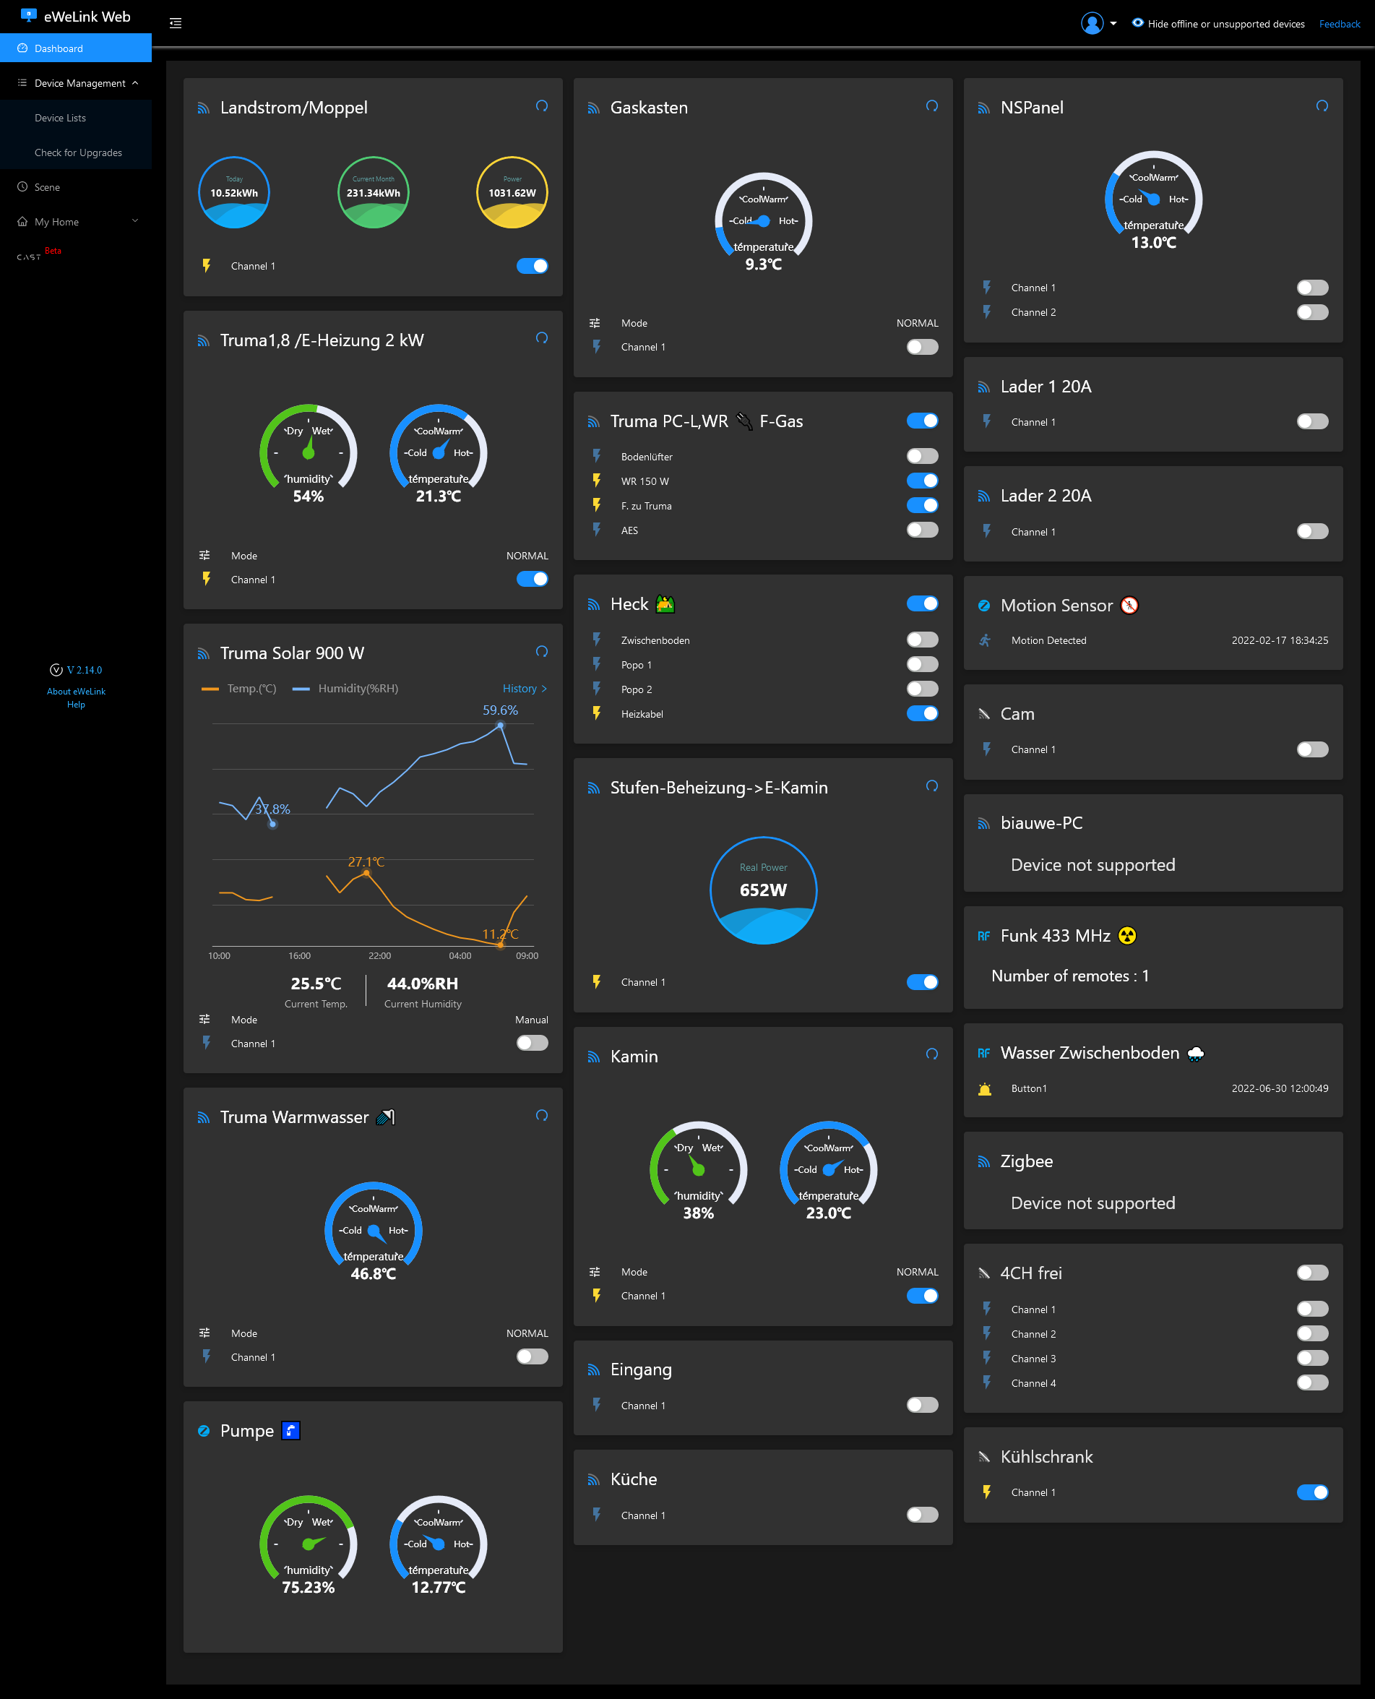Click the Cam offline wifi icon
The image size is (1375, 1699).
point(983,714)
